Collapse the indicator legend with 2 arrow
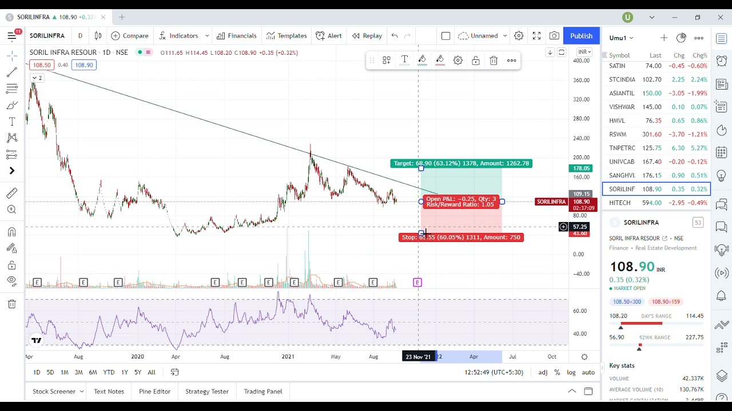Screen dimensions: 732x411 (x=37, y=78)
